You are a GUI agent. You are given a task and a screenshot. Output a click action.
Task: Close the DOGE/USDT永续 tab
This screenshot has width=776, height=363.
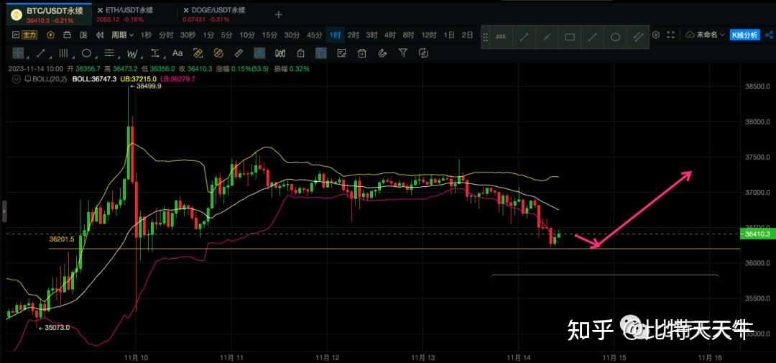pyautogui.click(x=185, y=10)
